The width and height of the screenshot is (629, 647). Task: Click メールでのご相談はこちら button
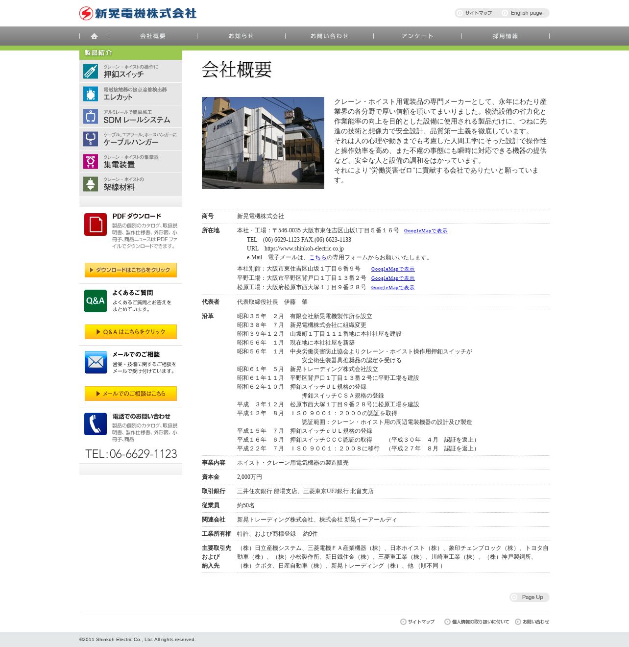click(131, 394)
